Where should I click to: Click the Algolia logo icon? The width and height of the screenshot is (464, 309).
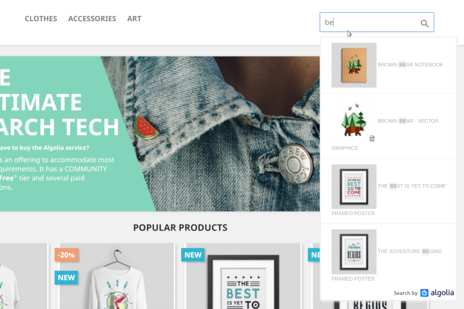point(424,293)
